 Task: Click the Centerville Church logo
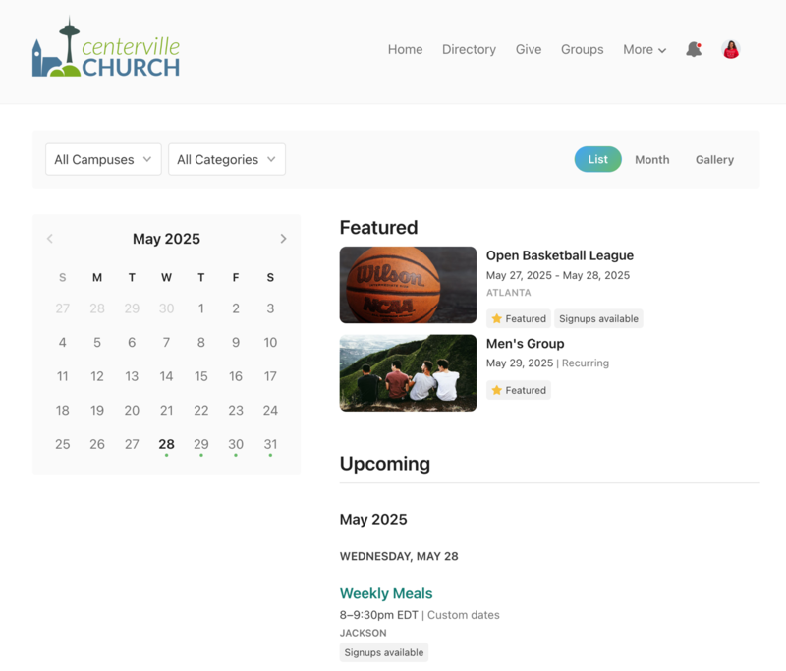pos(106,51)
